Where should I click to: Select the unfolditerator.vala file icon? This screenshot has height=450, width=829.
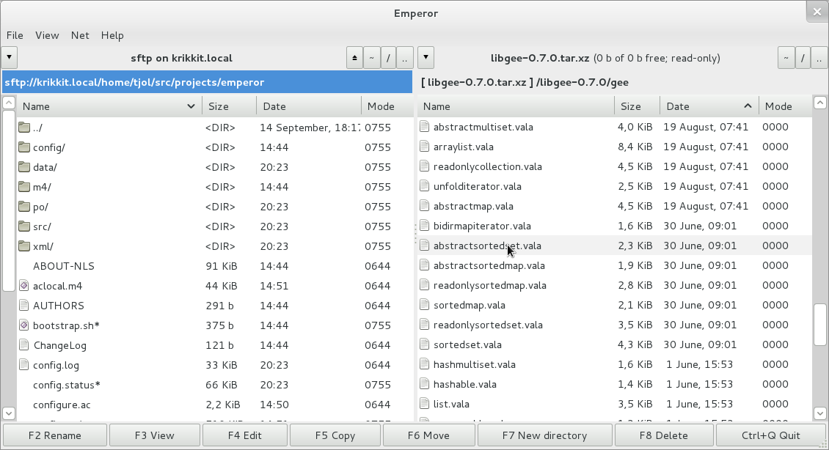pyautogui.click(x=425, y=186)
